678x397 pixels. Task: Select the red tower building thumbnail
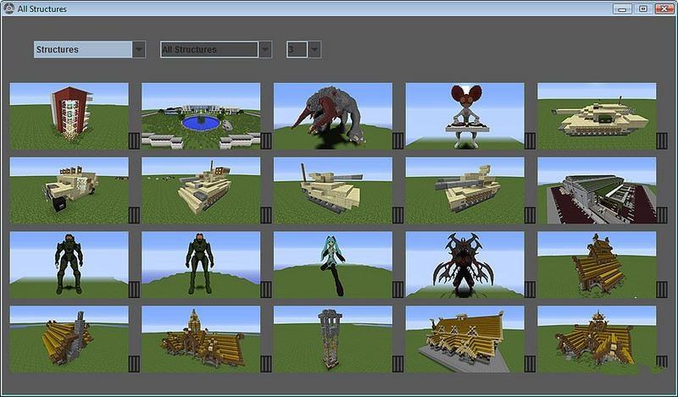(69, 116)
